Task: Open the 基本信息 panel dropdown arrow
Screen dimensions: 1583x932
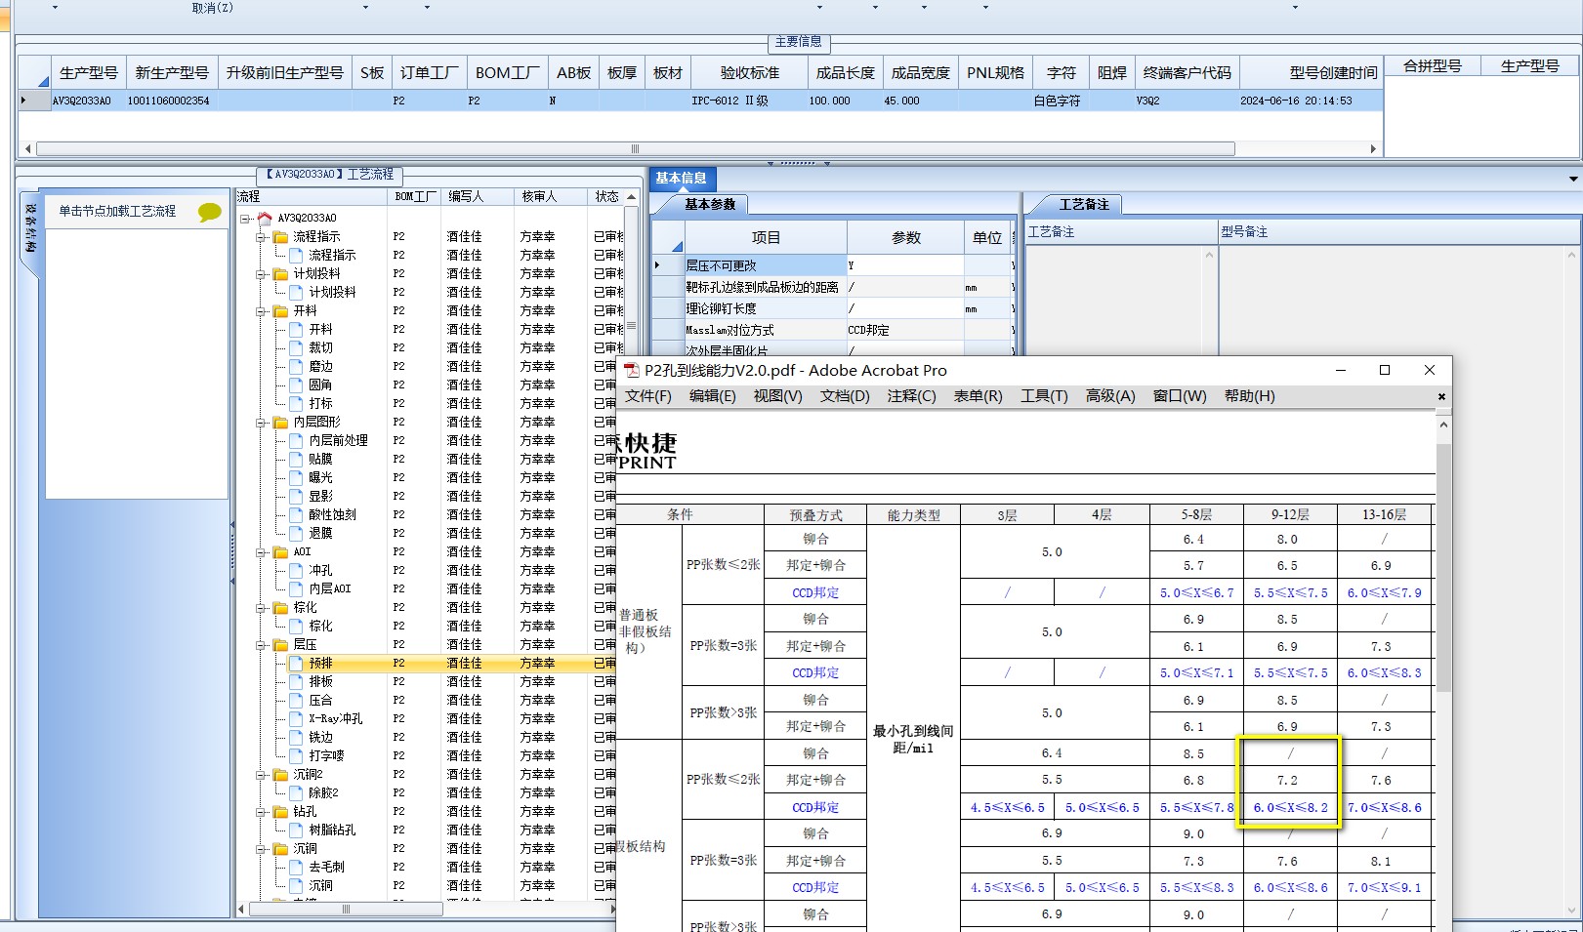Action: pyautogui.click(x=1573, y=179)
